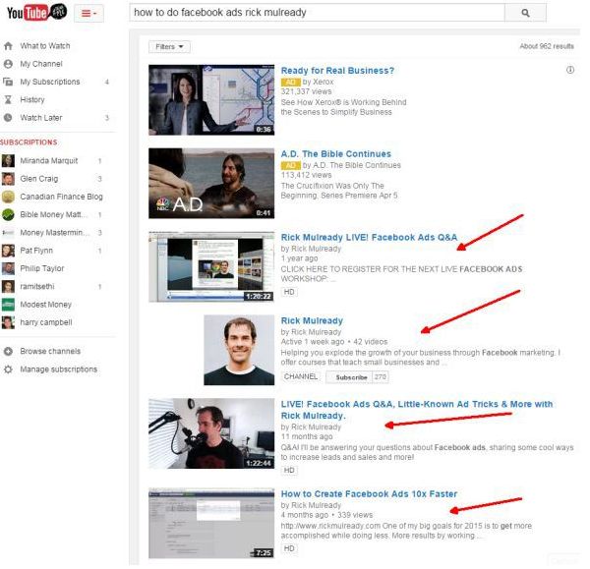Click the CHANNEL badge
590x569 pixels.
point(301,376)
